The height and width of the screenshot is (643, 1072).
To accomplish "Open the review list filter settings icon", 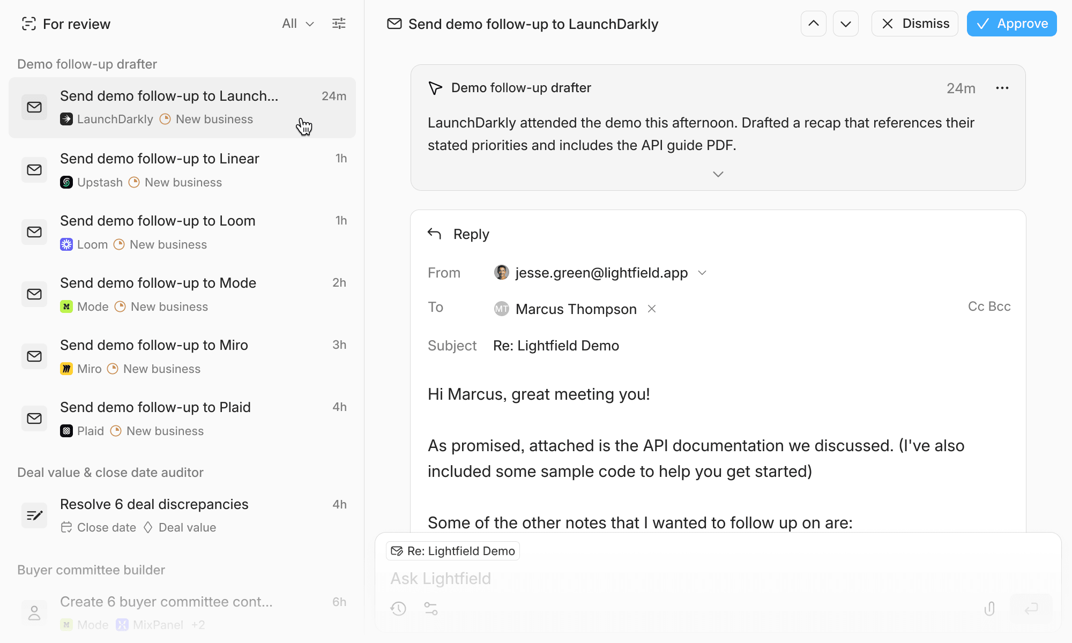I will pos(339,24).
